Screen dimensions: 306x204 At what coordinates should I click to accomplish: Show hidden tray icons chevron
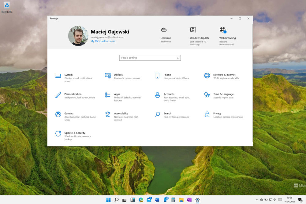(x=257, y=199)
